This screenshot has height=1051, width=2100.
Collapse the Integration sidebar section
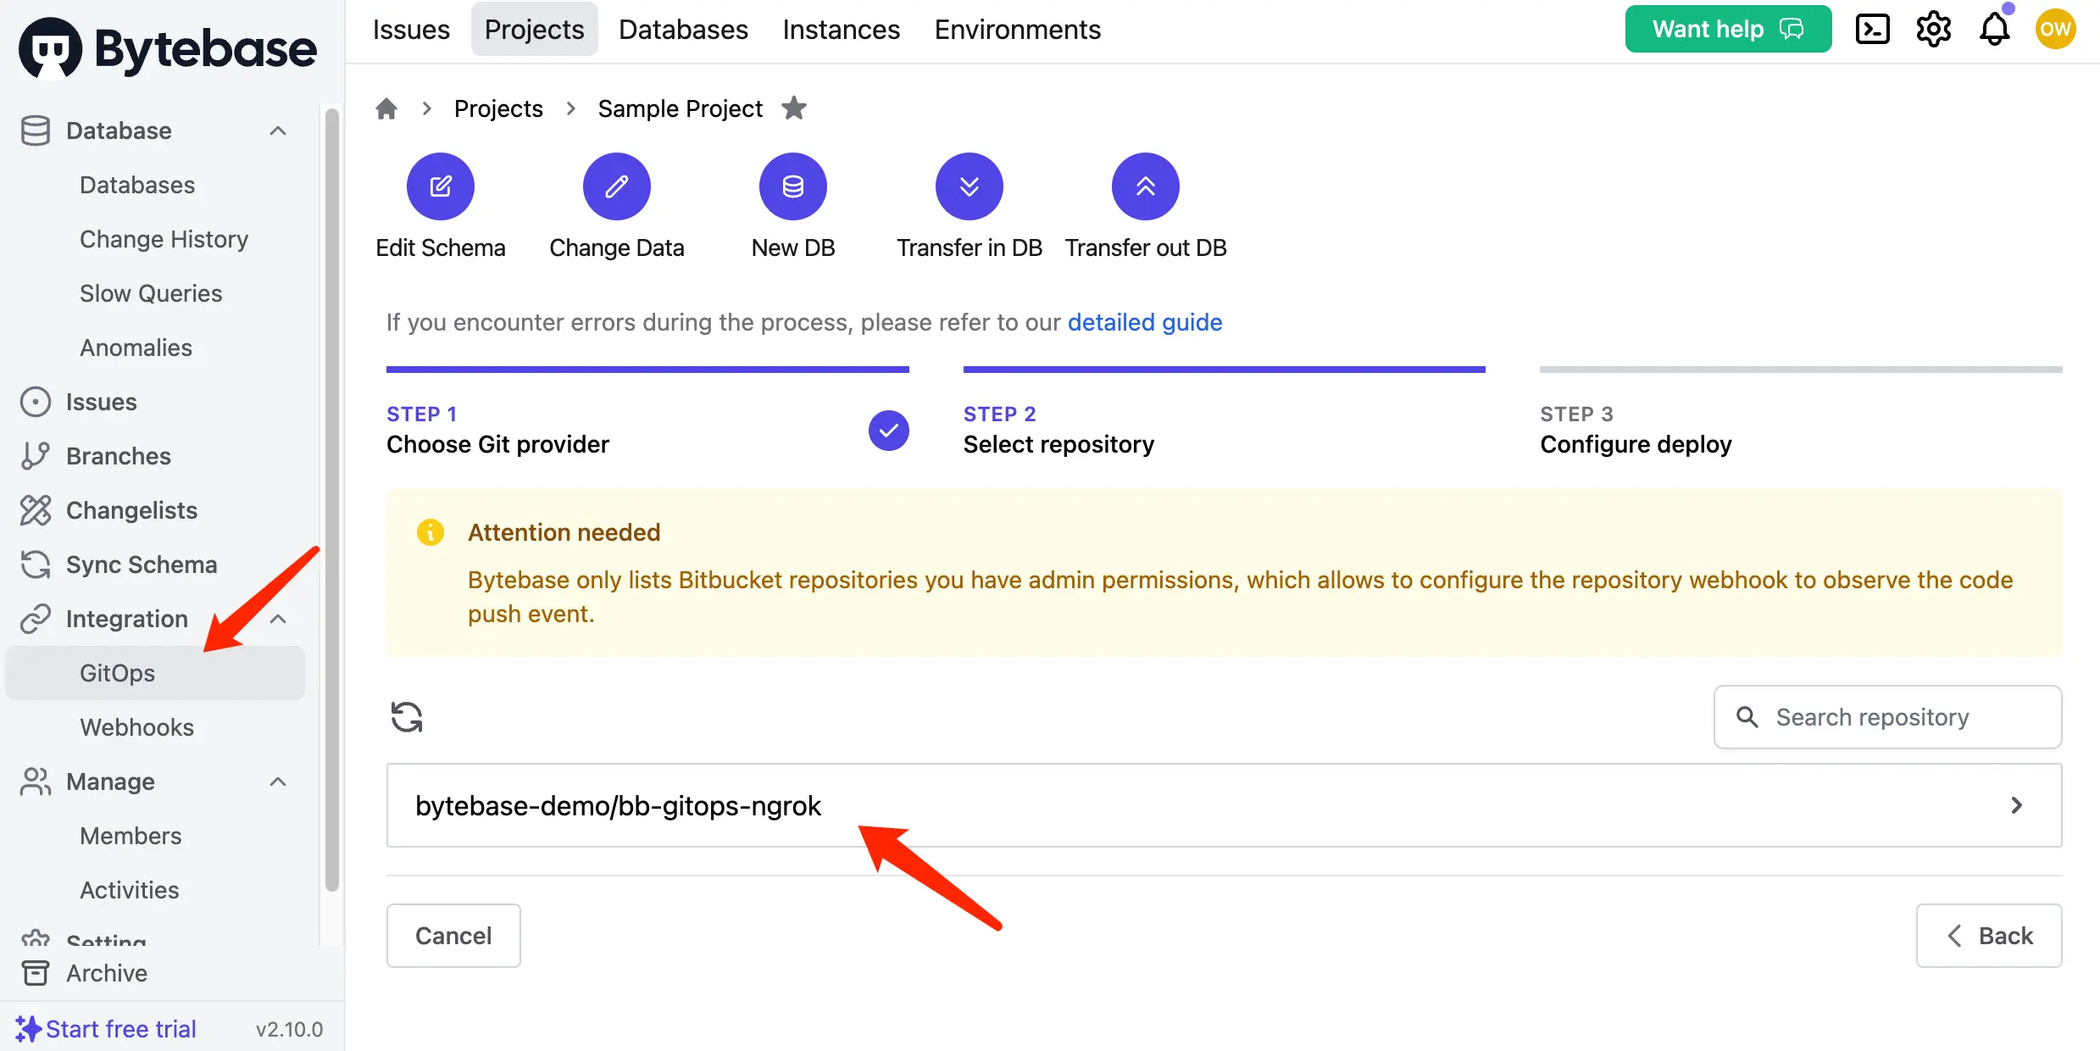click(278, 619)
